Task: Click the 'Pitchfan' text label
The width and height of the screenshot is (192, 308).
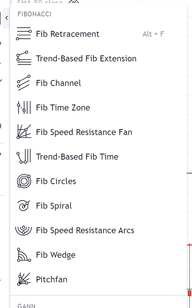Action: tap(52, 279)
